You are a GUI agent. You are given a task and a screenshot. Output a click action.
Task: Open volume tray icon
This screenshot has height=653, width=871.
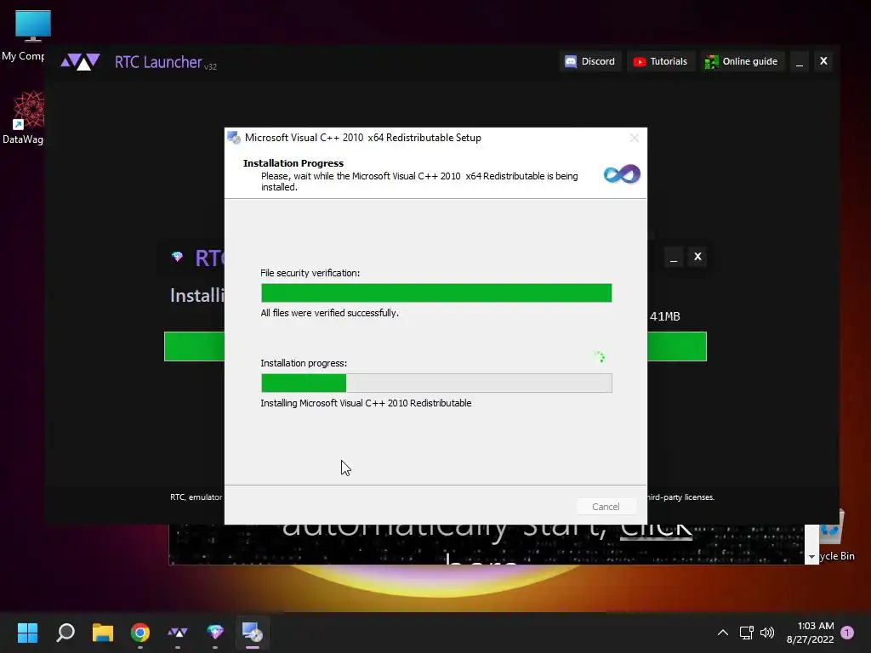tap(767, 633)
